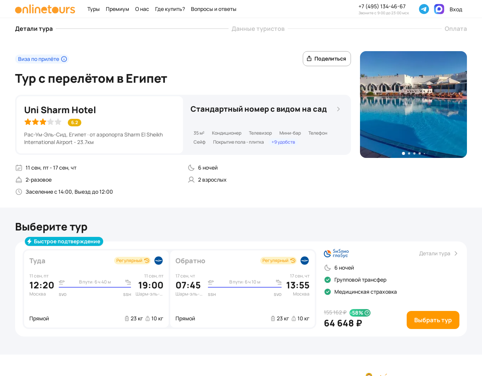This screenshot has height=376, width=482.
Task: Open the Telegram contact icon
Action: tap(424, 9)
